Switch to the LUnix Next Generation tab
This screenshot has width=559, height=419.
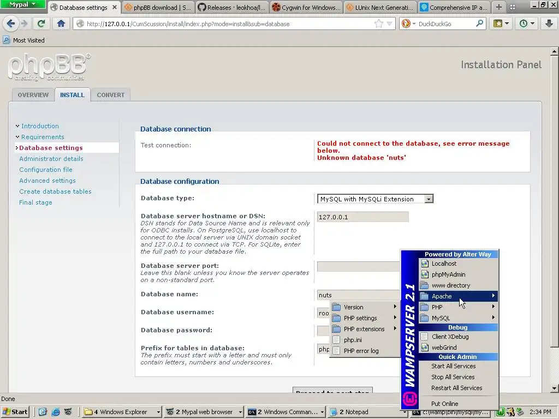(x=380, y=8)
